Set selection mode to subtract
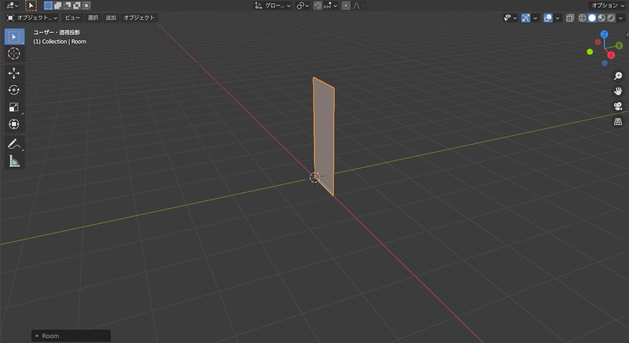Viewport: 629px width, 343px height. coord(68,6)
